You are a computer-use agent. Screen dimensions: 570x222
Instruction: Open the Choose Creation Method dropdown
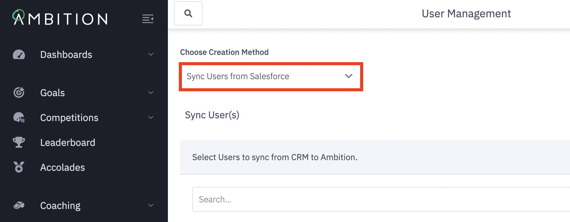(271, 76)
